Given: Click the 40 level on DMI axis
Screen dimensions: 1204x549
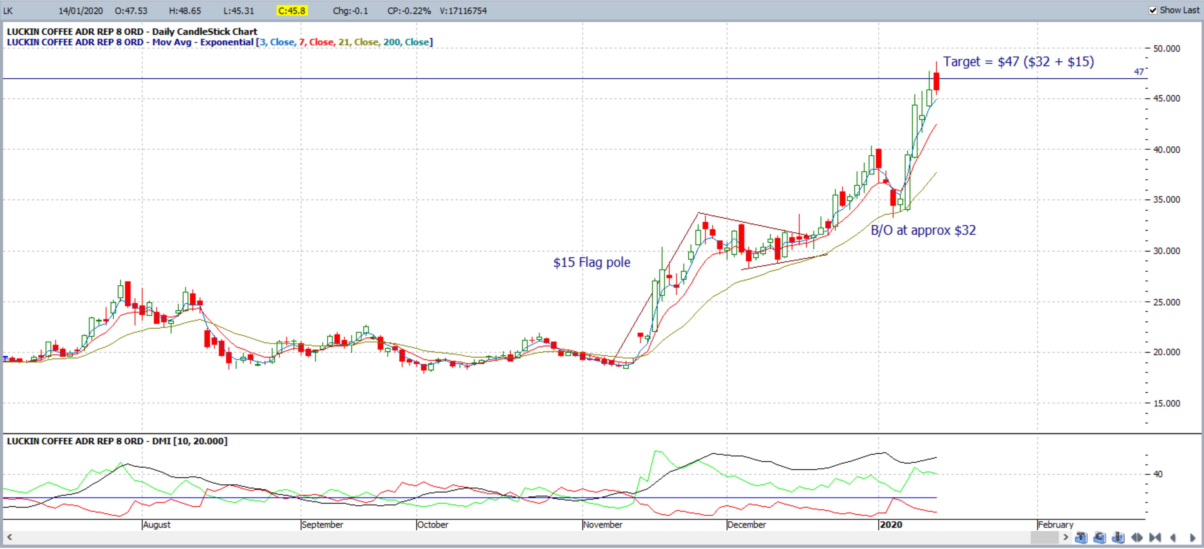Looking at the screenshot, I should (1158, 474).
